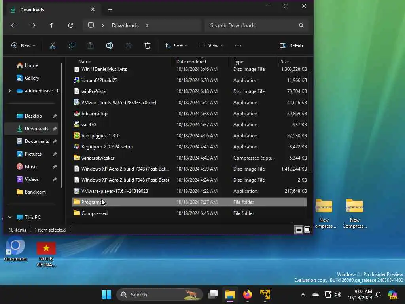Image resolution: width=405 pixels, height=304 pixels.
Task: Click the Copy icon in toolbar
Action: (72, 46)
